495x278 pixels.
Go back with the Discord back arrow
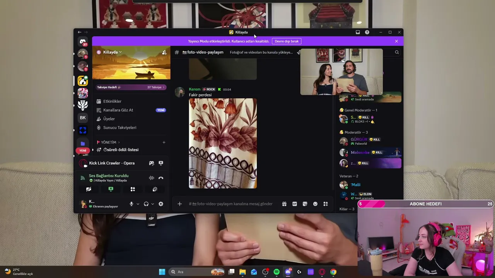click(79, 32)
